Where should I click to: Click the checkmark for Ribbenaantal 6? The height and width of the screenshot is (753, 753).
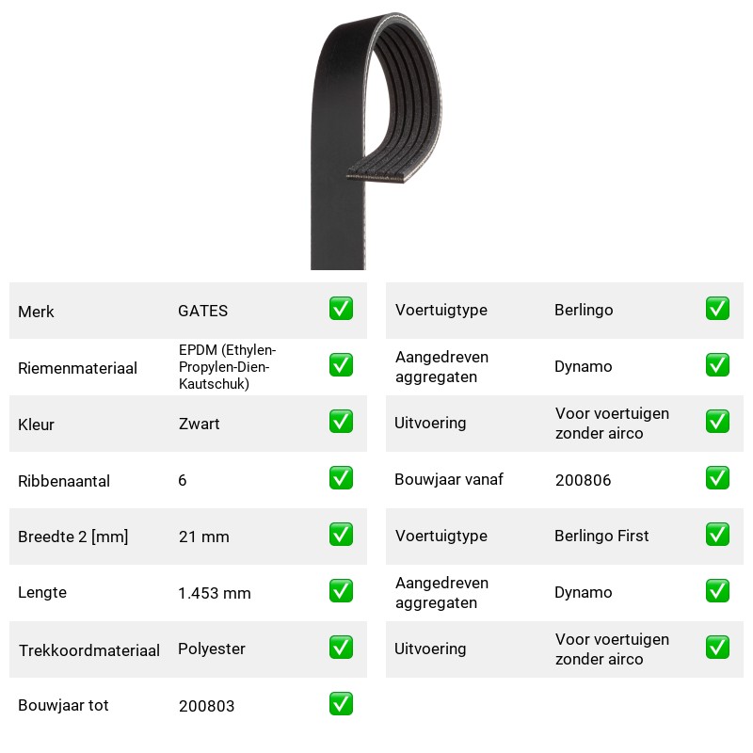click(341, 478)
